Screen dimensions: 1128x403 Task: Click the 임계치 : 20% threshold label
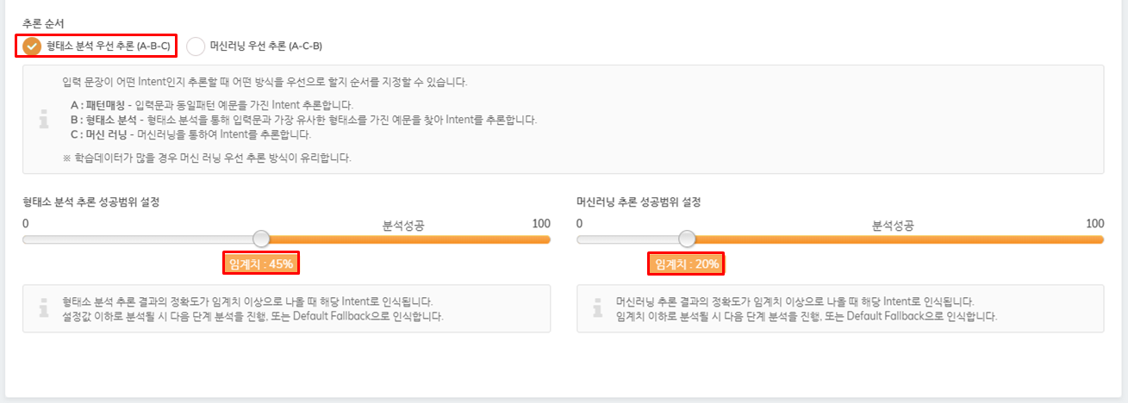click(x=687, y=263)
